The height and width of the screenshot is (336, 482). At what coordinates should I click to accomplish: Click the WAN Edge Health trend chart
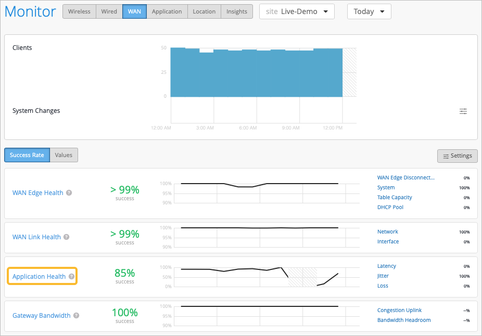click(267, 193)
